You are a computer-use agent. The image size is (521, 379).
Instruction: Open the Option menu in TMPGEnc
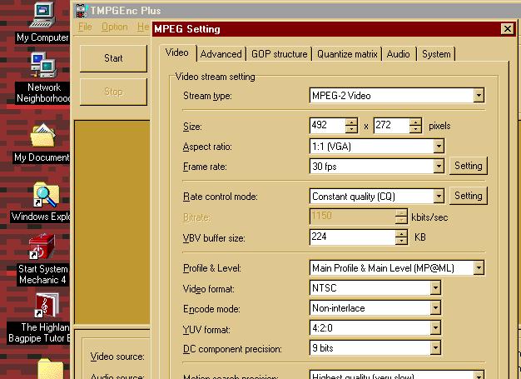(x=115, y=27)
